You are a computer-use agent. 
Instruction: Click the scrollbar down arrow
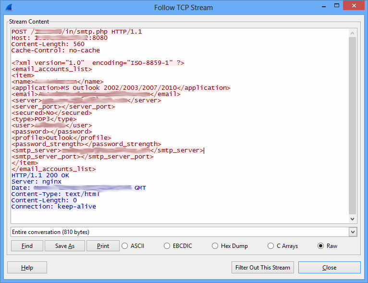pyautogui.click(x=352, y=219)
